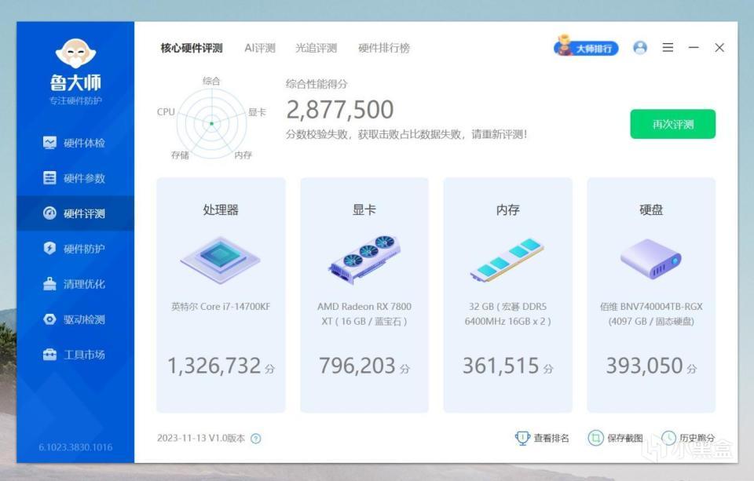Switch to 光追评测 ray tracing tab
The width and height of the screenshot is (754, 481).
pyautogui.click(x=316, y=48)
